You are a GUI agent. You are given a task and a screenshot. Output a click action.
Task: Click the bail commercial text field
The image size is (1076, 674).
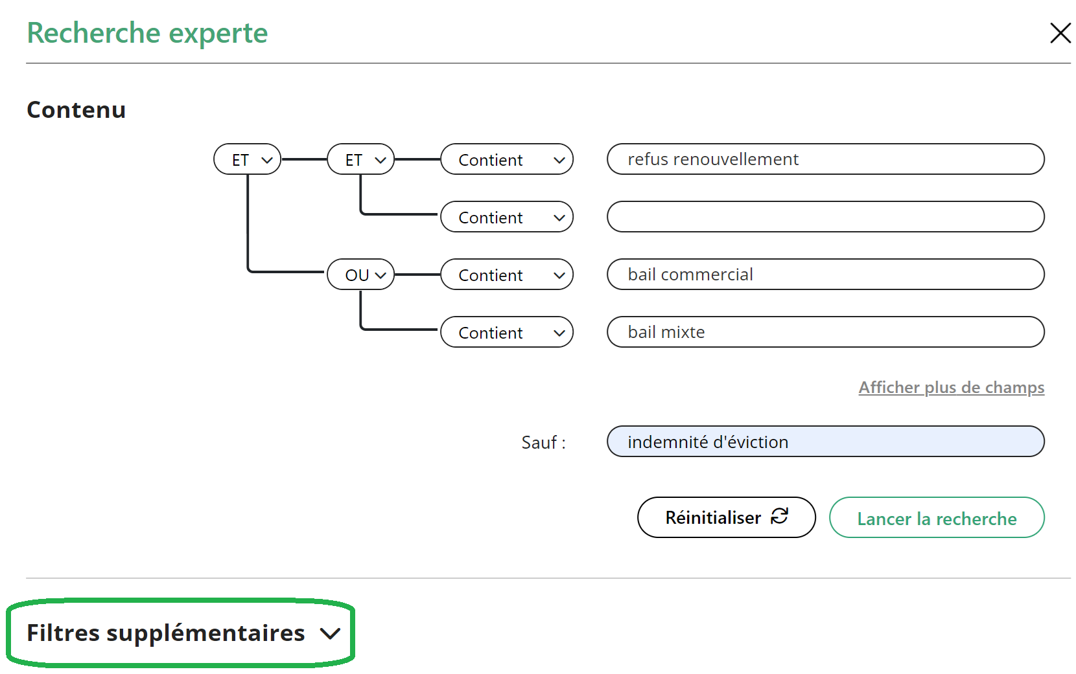[825, 275]
